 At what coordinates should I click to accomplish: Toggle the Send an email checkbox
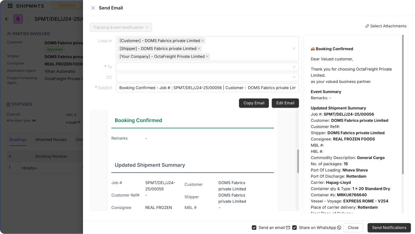tap(254, 228)
